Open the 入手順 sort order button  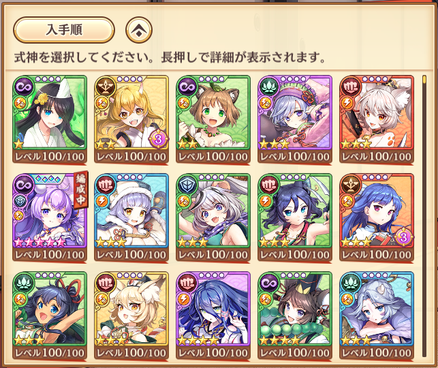64,29
